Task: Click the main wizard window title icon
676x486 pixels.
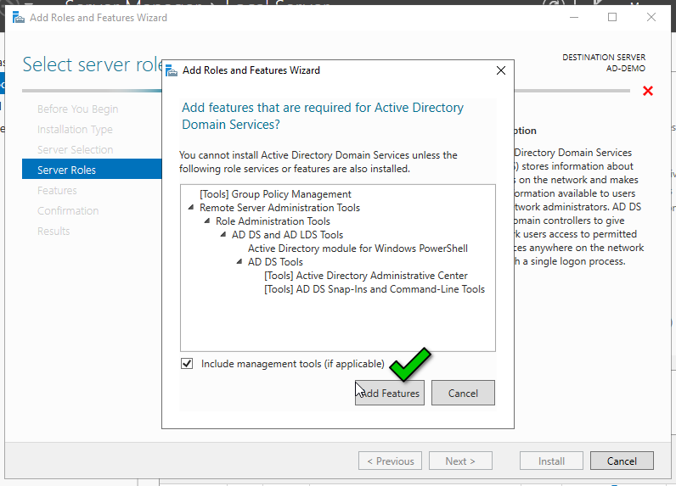Action: click(18, 17)
